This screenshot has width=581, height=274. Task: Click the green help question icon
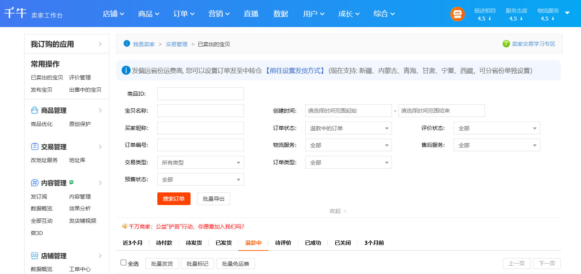(506, 44)
